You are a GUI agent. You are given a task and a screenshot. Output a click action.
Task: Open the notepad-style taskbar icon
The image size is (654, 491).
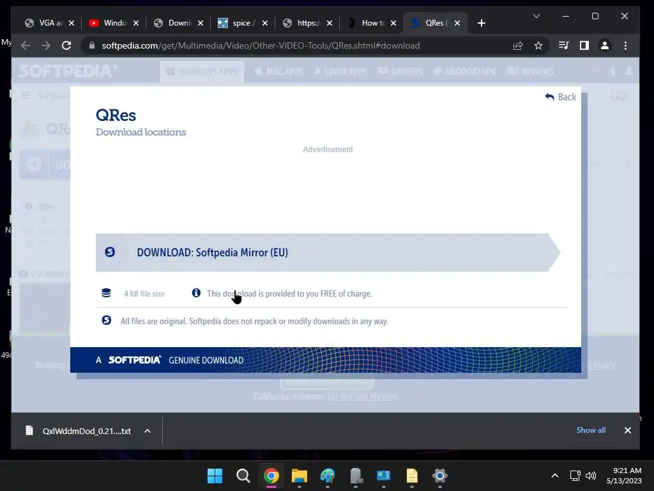(412, 476)
